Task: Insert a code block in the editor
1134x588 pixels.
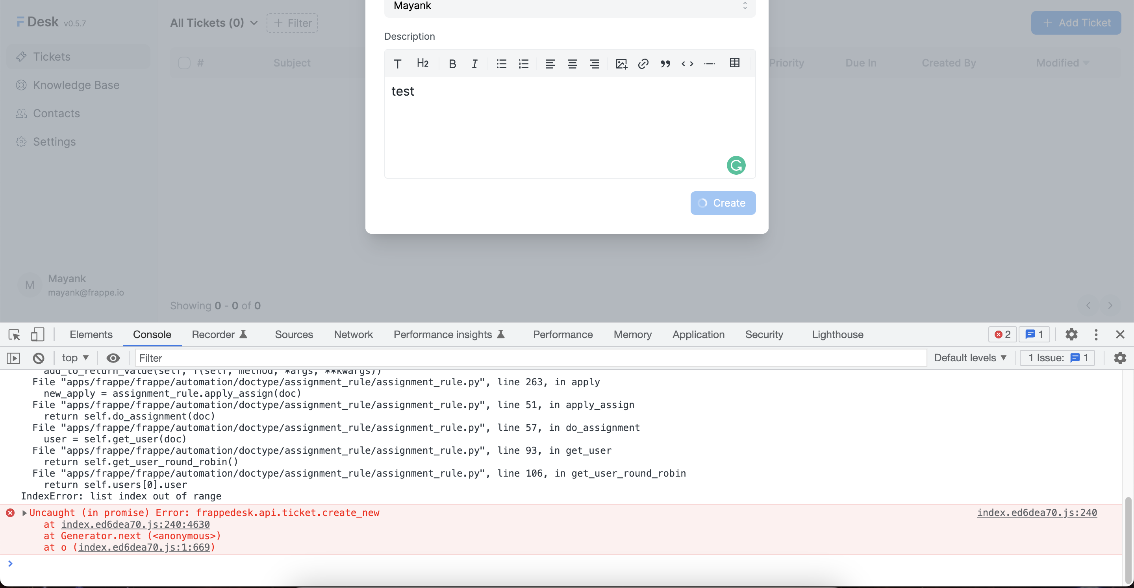Action: [687, 64]
